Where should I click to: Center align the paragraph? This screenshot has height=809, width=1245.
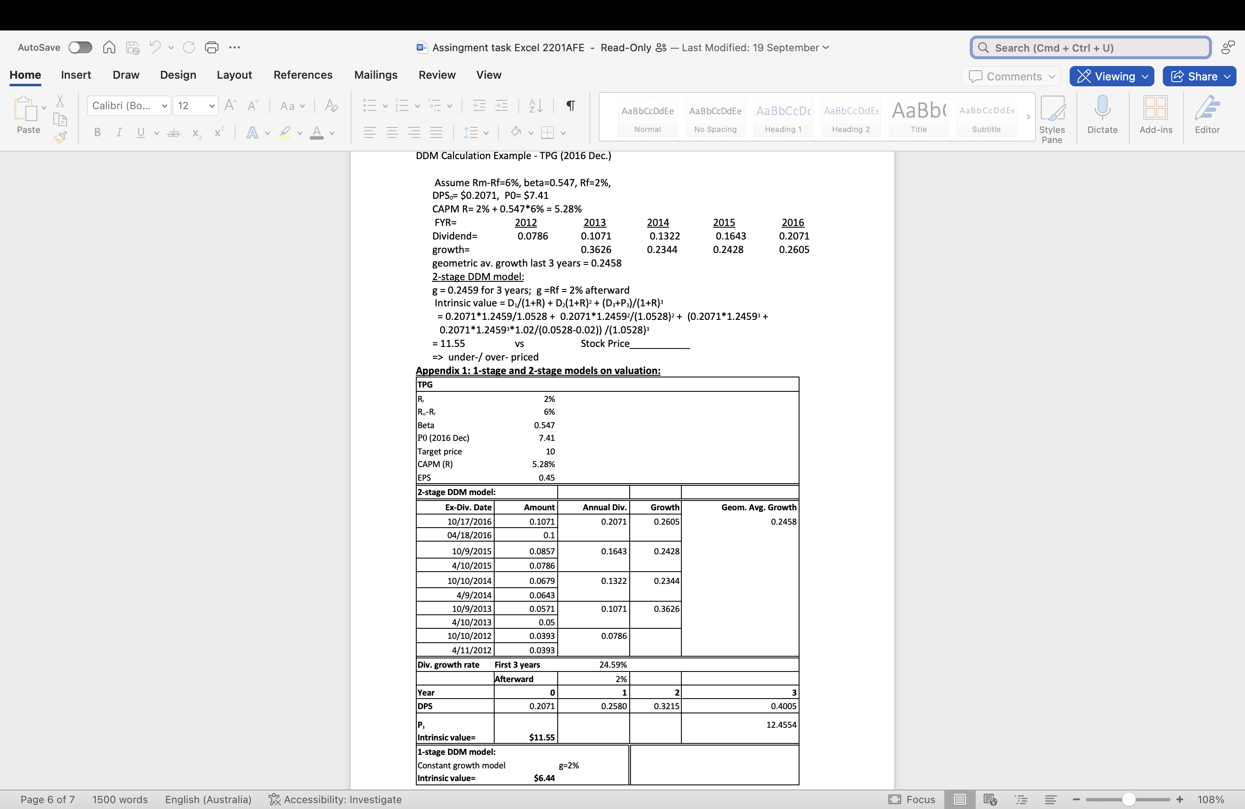coord(392,132)
